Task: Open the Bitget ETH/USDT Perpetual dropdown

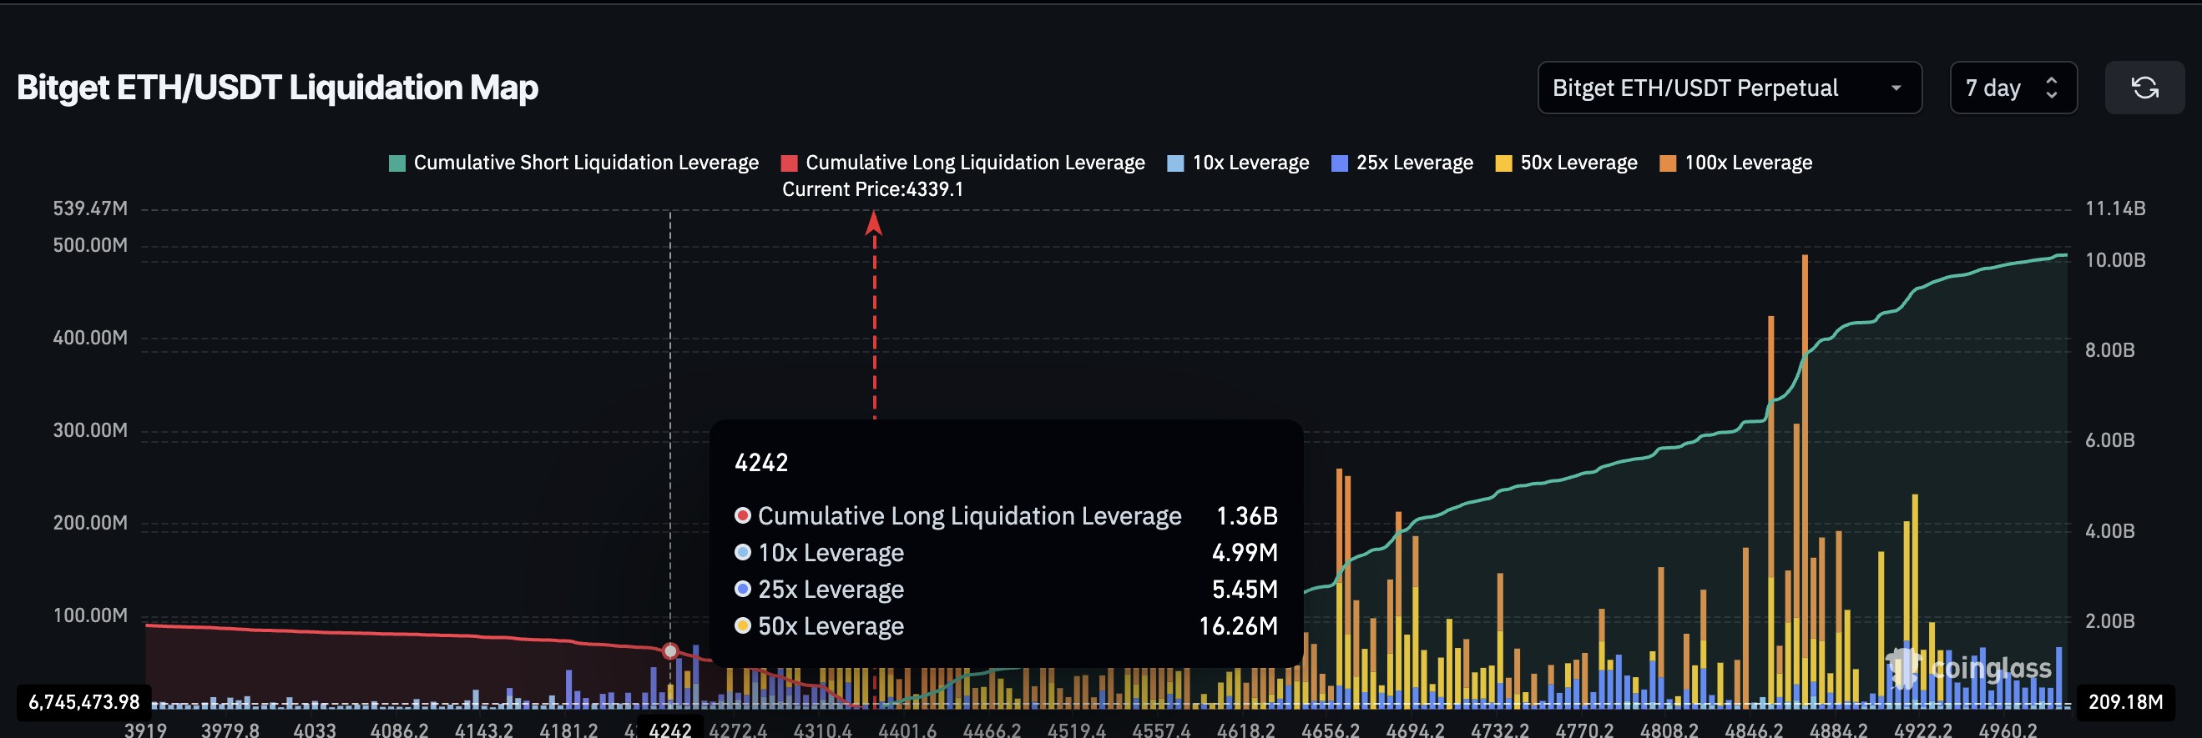Action: coord(1730,87)
